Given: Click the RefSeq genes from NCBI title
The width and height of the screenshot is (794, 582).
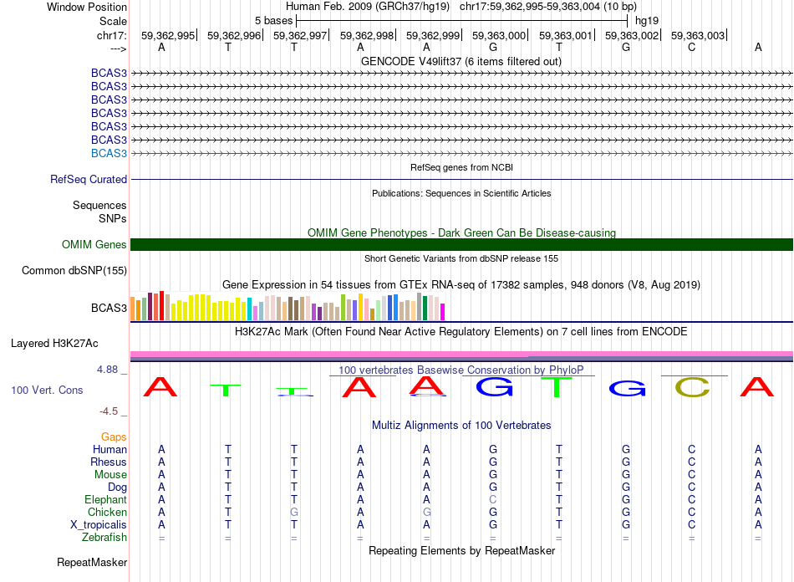Looking at the screenshot, I should (x=461, y=167).
